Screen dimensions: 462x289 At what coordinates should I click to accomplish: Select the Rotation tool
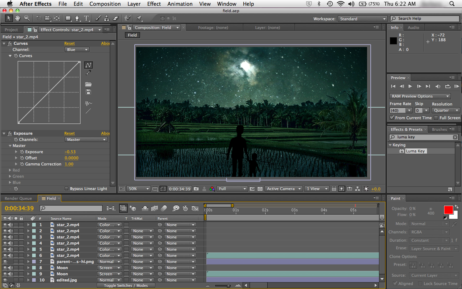[38, 18]
